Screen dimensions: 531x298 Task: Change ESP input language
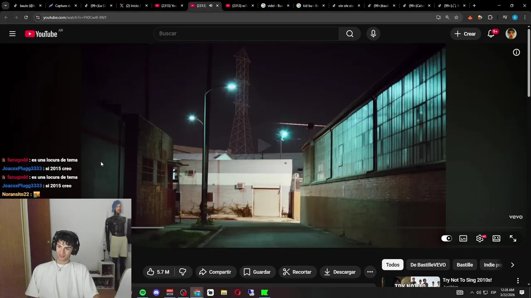(x=494, y=293)
